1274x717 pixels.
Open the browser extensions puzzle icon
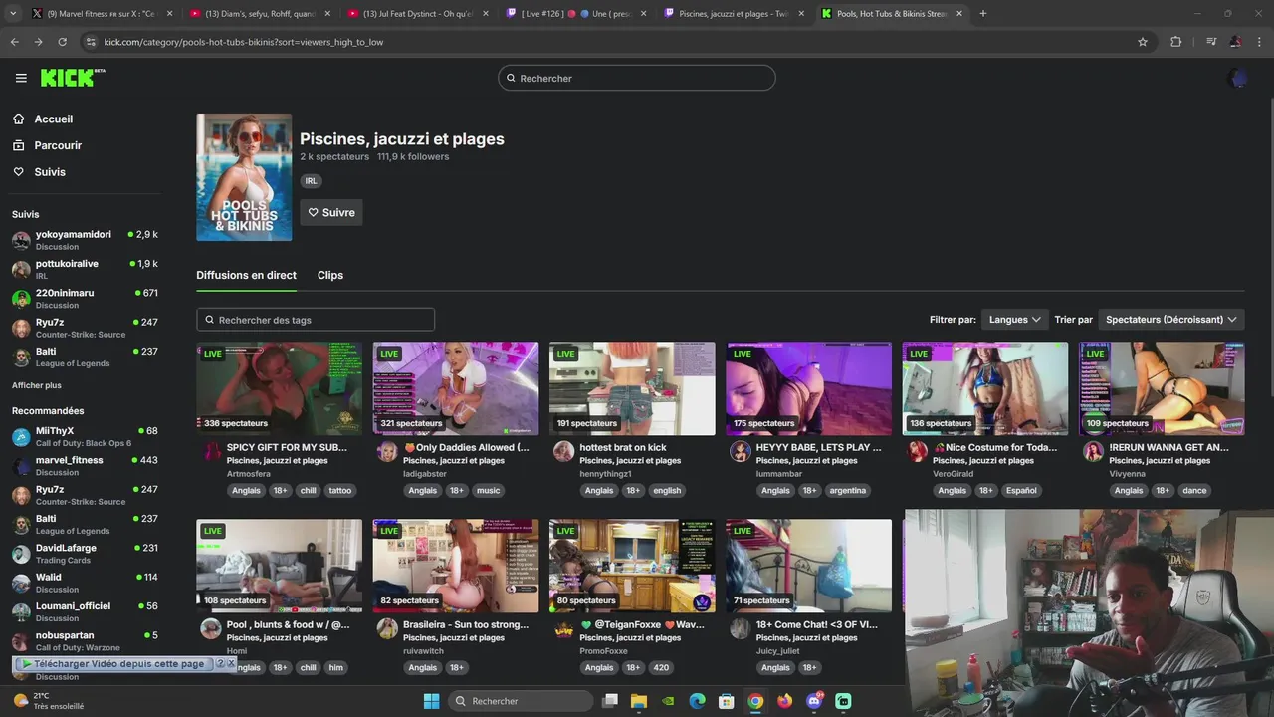pyautogui.click(x=1175, y=42)
